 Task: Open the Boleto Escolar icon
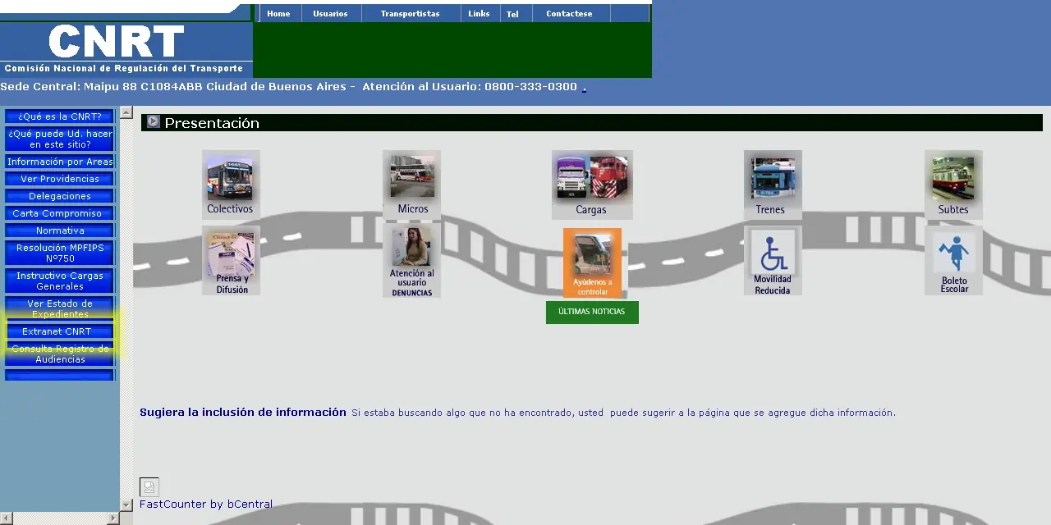tap(953, 261)
